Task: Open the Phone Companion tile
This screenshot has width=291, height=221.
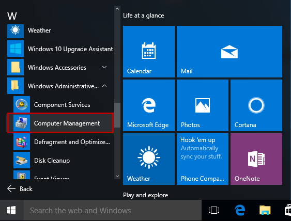Action: [203, 159]
